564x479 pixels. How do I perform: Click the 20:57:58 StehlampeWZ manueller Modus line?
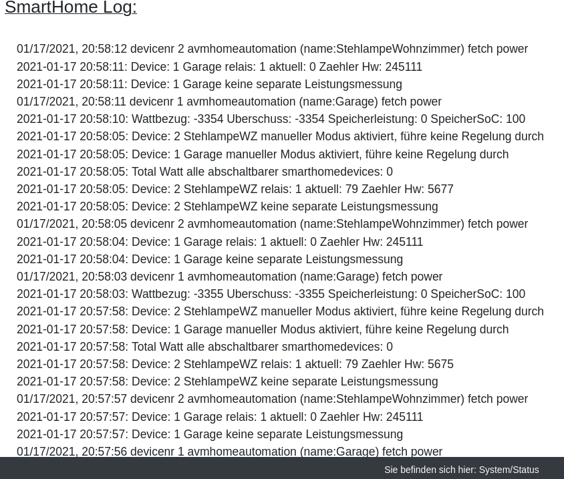pos(280,311)
